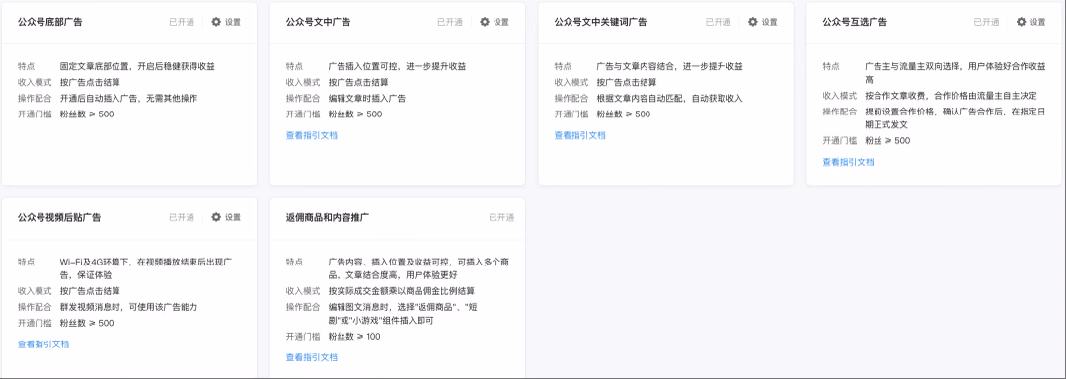Click 已开通 status on 公众号底部广告 card
Viewport: 1066px width, 379px height.
coord(182,22)
